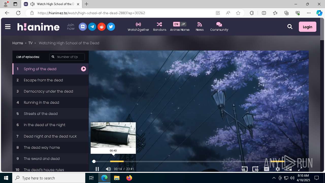Open Settings and more menu

309,13
